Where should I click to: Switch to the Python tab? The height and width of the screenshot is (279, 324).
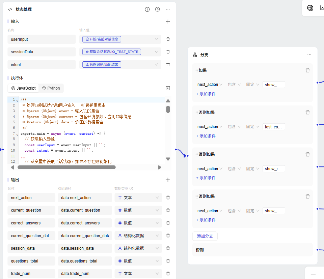click(51, 88)
